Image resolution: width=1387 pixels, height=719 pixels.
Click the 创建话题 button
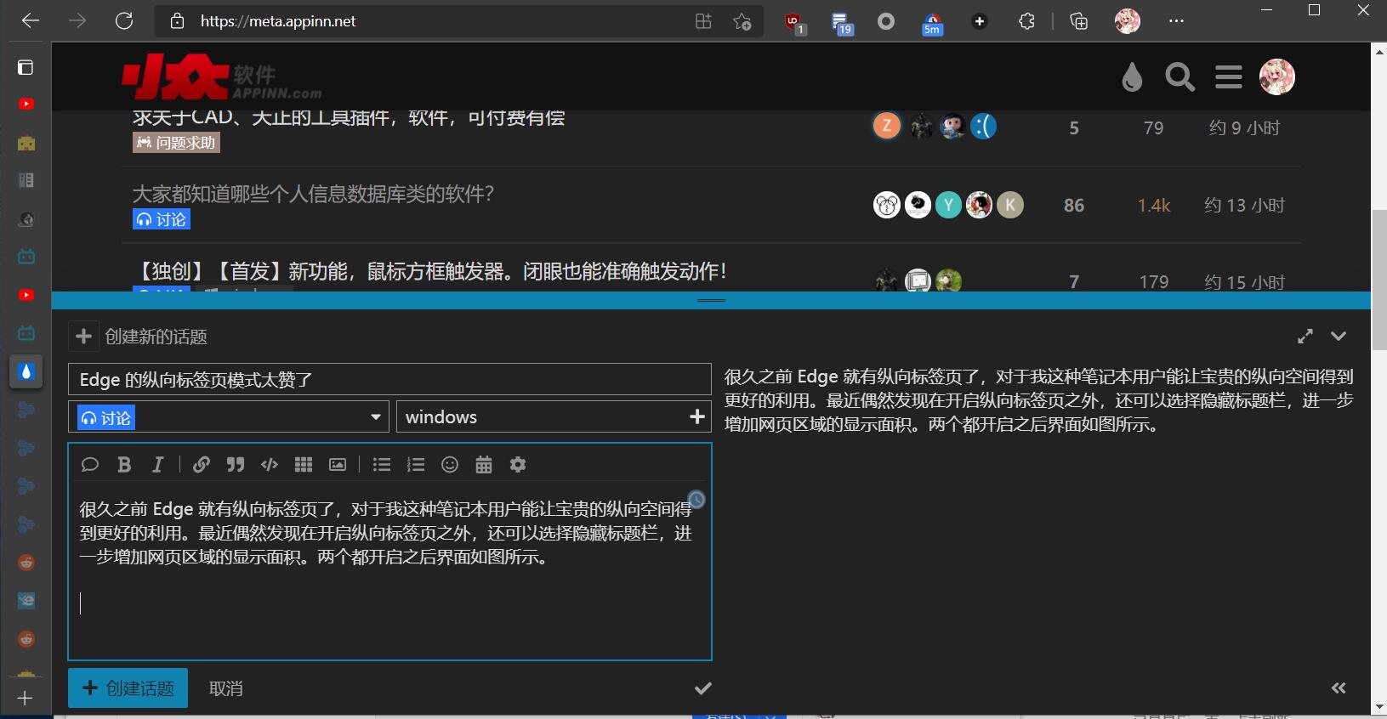[128, 688]
